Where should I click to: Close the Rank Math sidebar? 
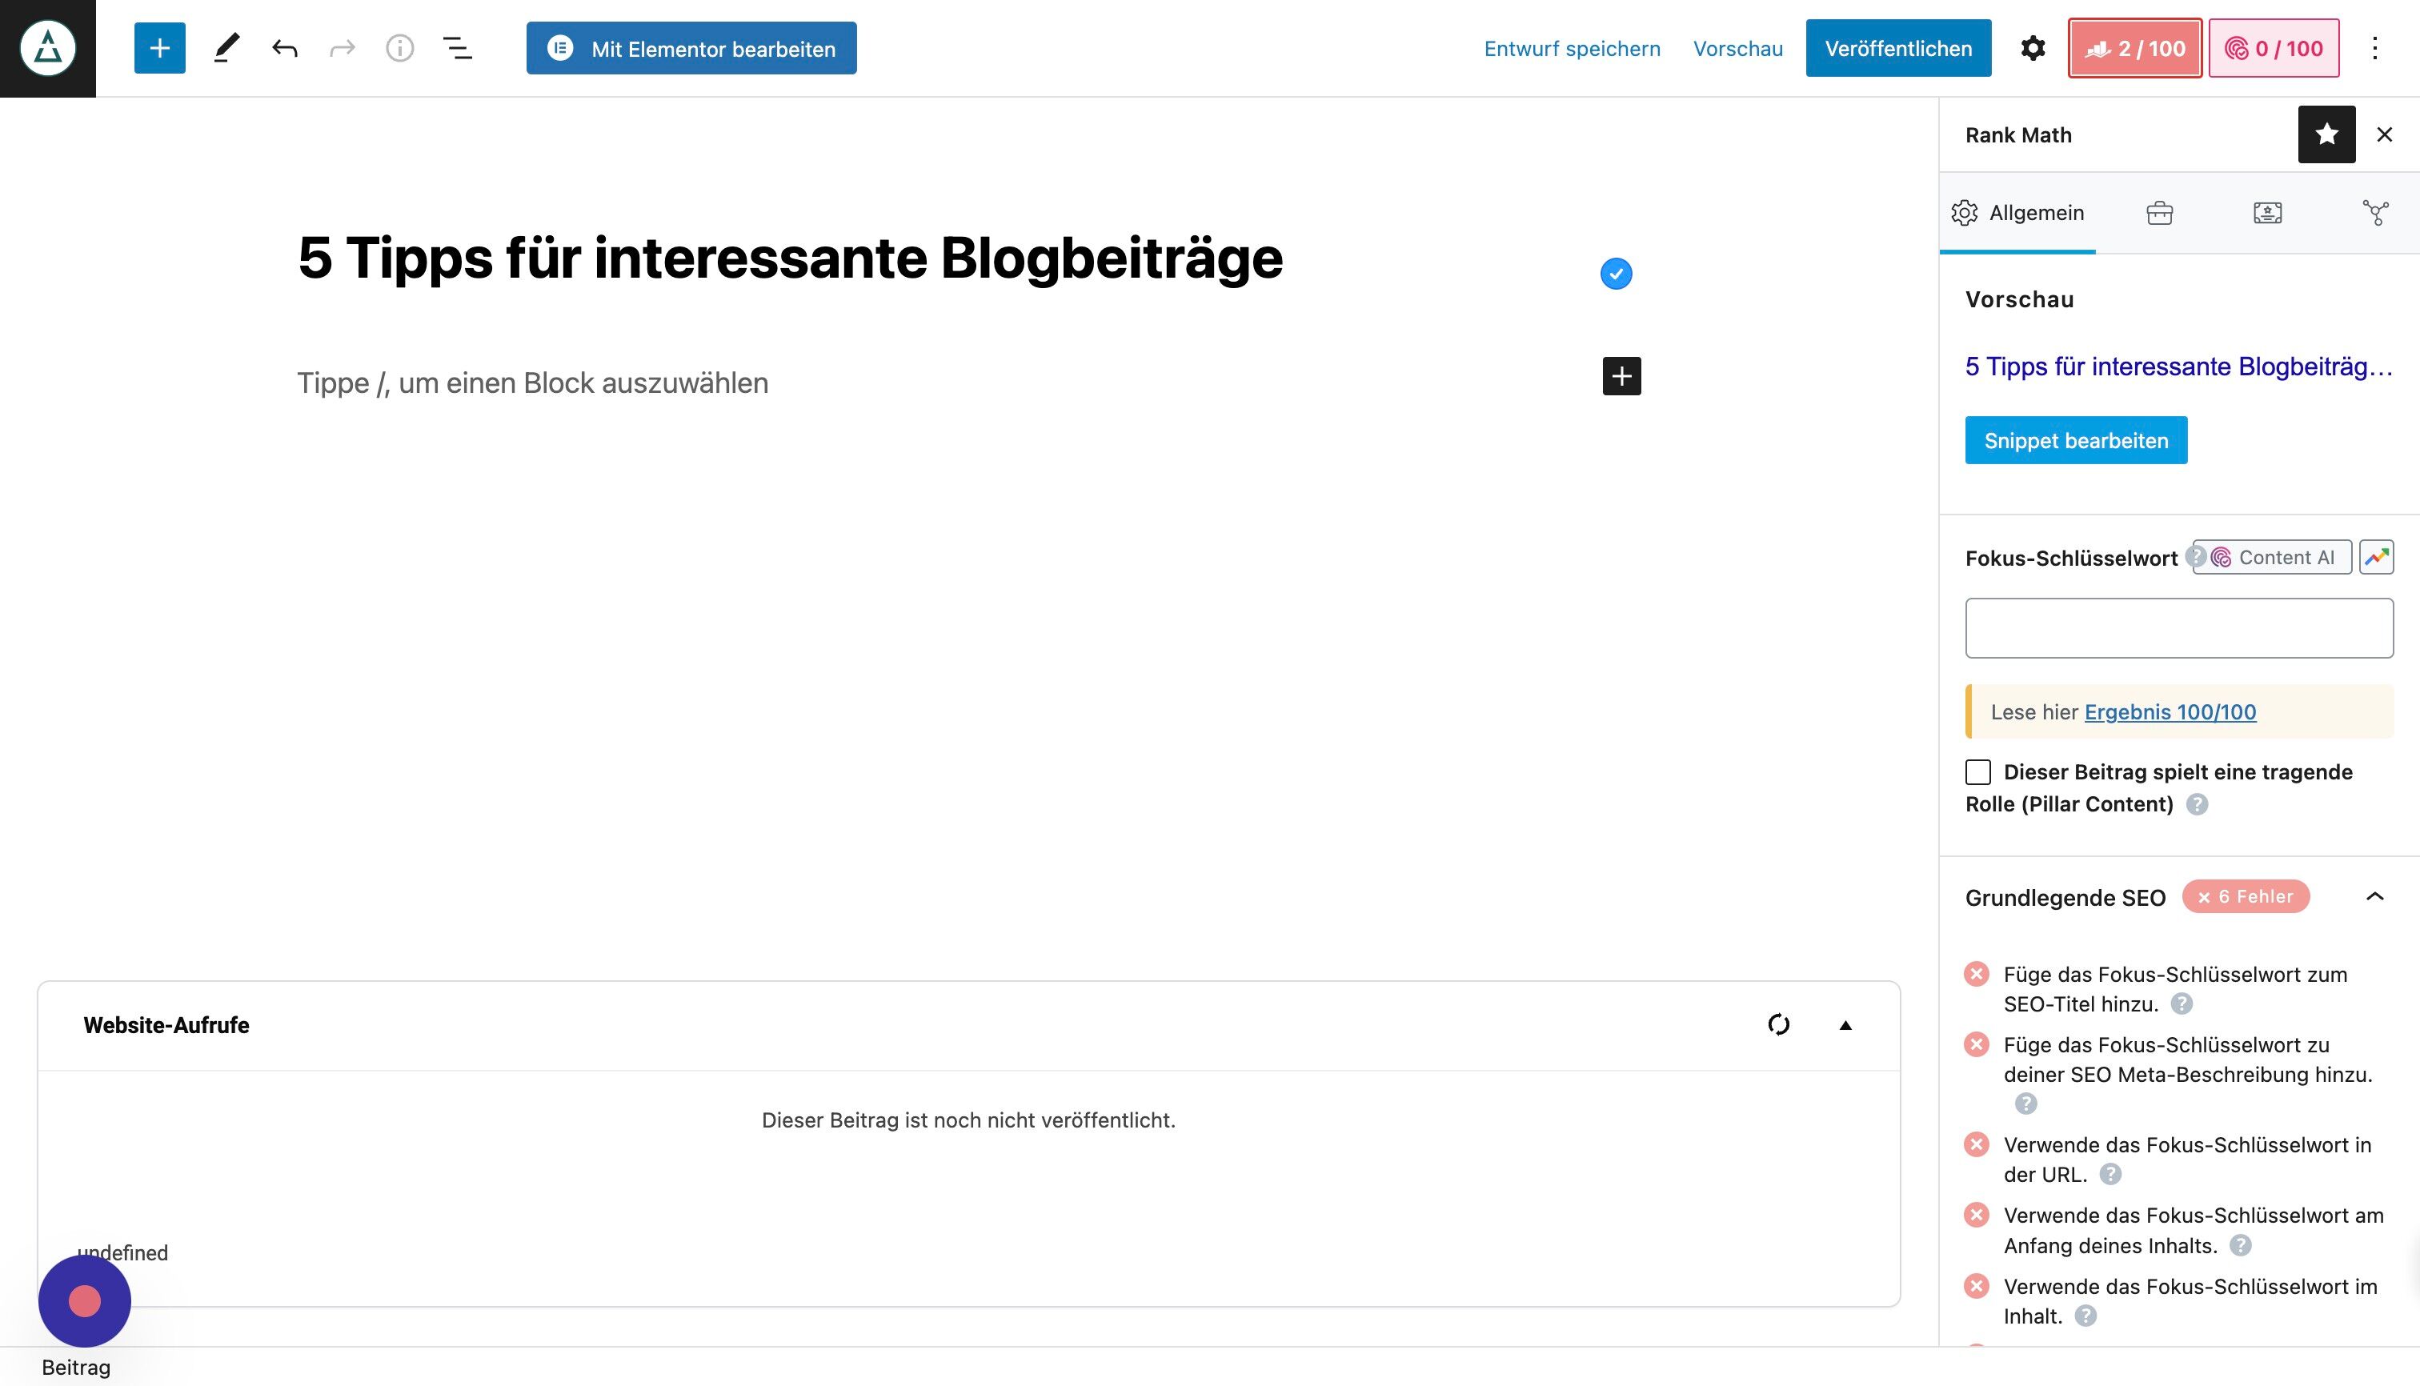[x=2384, y=134]
